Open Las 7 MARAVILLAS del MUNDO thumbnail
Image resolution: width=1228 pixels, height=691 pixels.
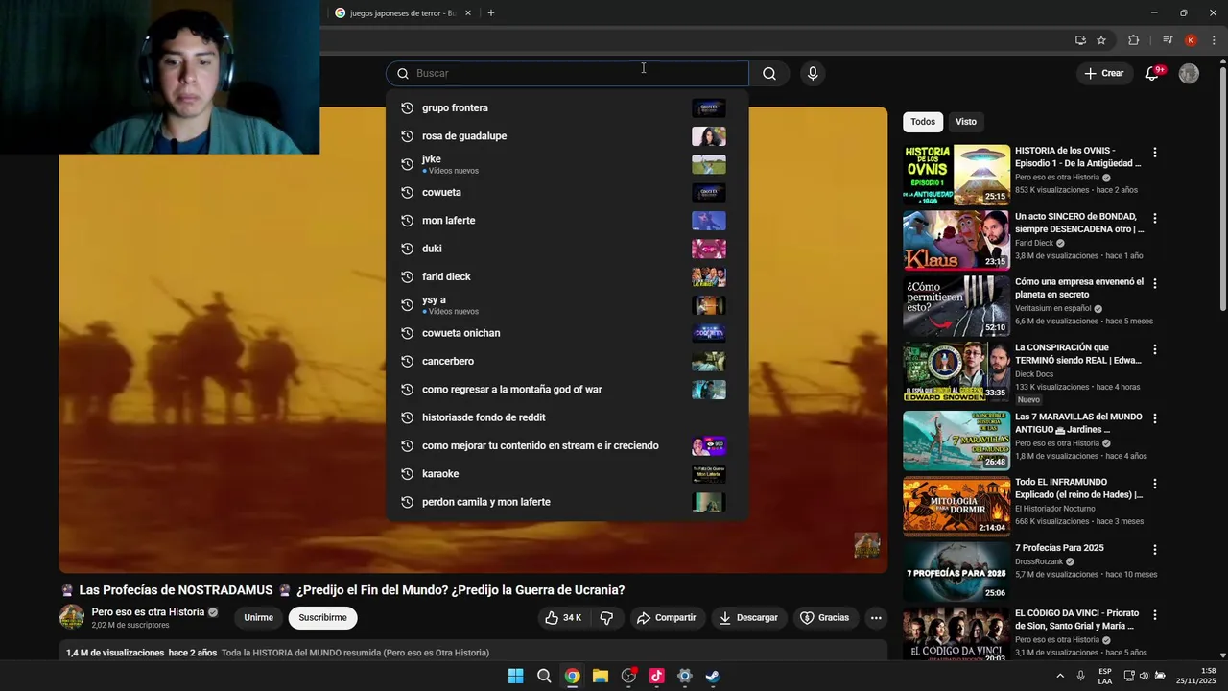pyautogui.click(x=956, y=441)
